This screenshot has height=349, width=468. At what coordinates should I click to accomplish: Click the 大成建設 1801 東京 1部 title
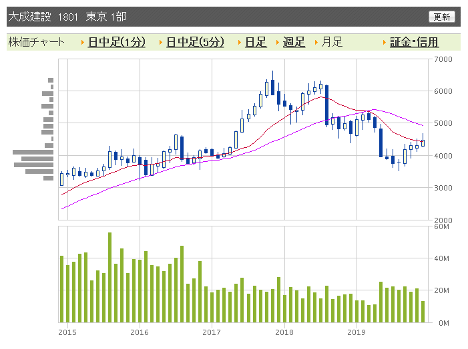point(67,17)
